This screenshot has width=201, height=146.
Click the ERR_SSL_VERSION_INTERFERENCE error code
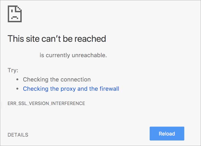(46, 104)
